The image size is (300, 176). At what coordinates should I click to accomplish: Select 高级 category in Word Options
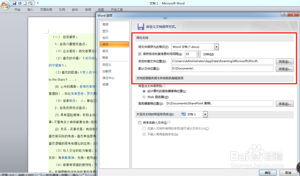[114, 58]
